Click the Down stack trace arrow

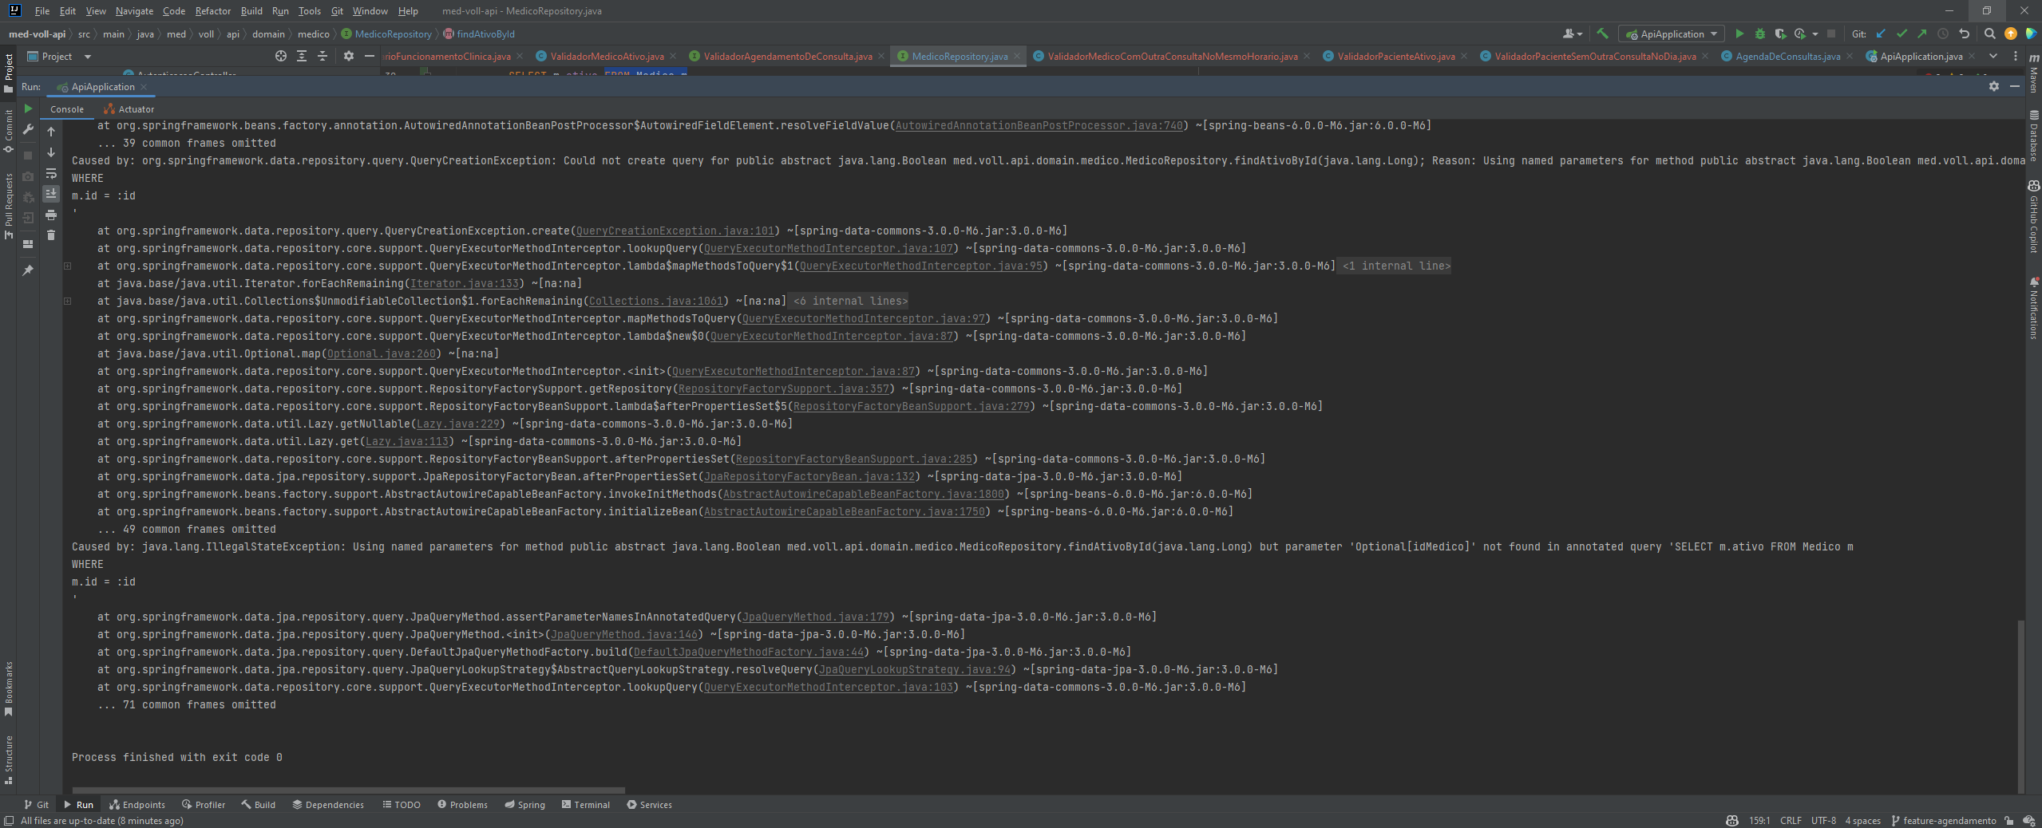51,152
